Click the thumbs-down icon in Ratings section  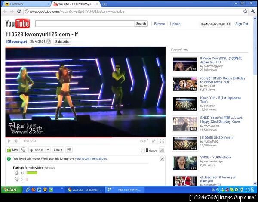click(x=16, y=179)
